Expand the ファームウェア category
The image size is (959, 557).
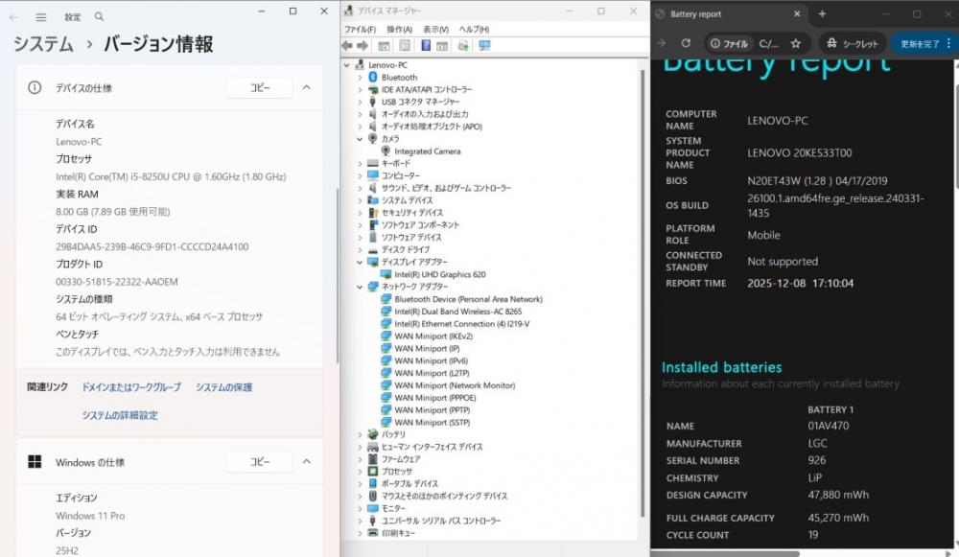360,458
